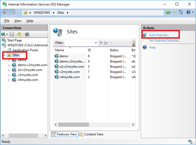Select the demo.v2mysite... row in sites list
Image resolution: width=196 pixels, height=145 pixels.
tap(94, 61)
